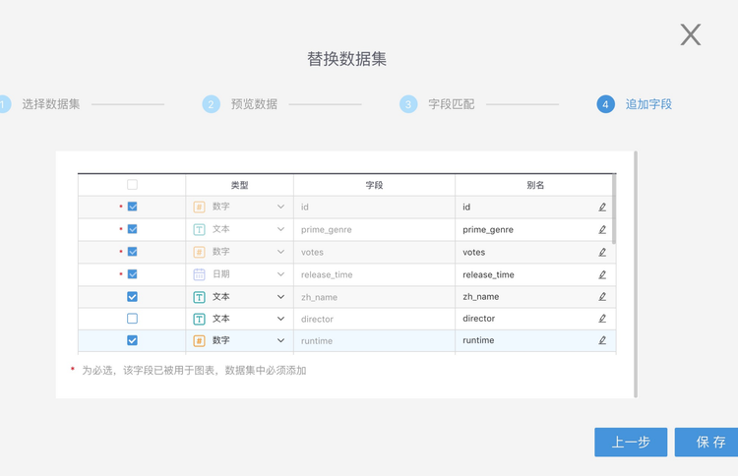Click the prime_genre field name cell
The height and width of the screenshot is (476, 738).
coord(374,229)
